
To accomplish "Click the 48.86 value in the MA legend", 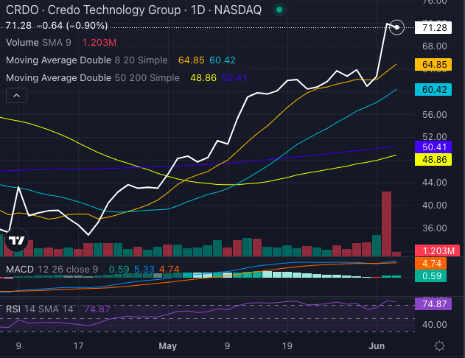I will point(203,77).
